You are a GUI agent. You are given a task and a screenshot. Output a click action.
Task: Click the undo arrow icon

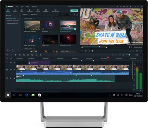coord(7,55)
